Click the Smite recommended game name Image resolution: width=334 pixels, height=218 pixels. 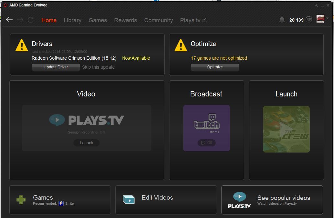click(70, 203)
